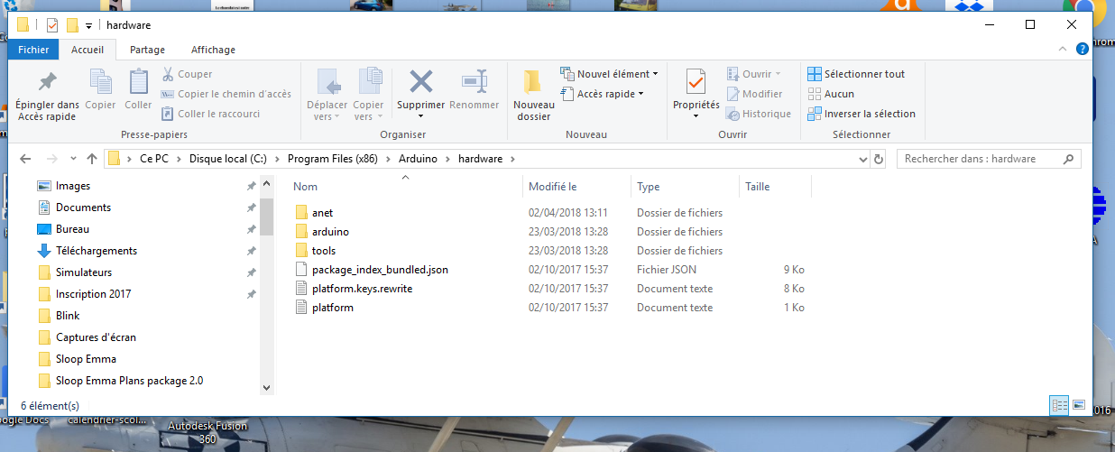
Task: Refresh the hardware folder view
Action: coord(880,159)
